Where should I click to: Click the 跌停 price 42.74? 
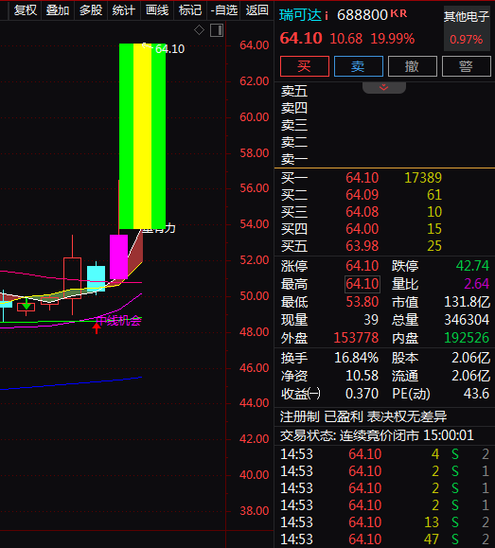point(472,266)
